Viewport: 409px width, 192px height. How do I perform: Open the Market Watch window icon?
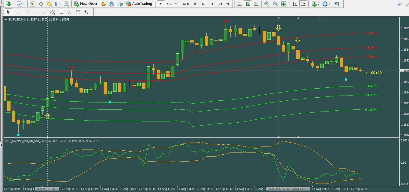pyautogui.click(x=32, y=4)
